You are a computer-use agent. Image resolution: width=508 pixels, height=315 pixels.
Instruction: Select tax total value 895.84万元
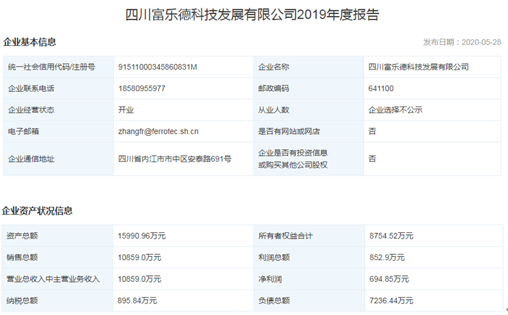(x=137, y=301)
